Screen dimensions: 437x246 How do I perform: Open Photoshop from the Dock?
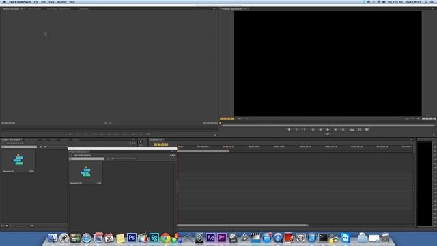click(x=132, y=238)
